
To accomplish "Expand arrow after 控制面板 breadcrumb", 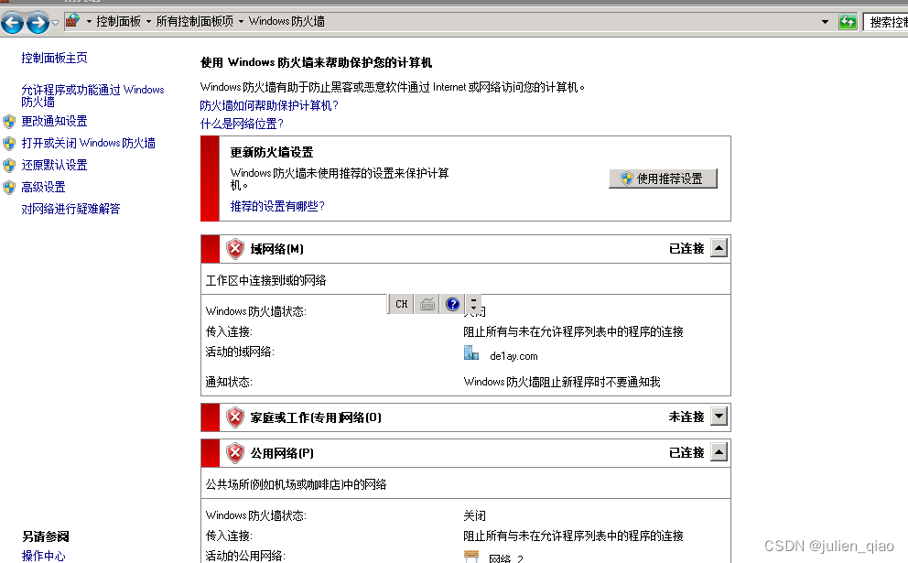I will pyautogui.click(x=148, y=21).
